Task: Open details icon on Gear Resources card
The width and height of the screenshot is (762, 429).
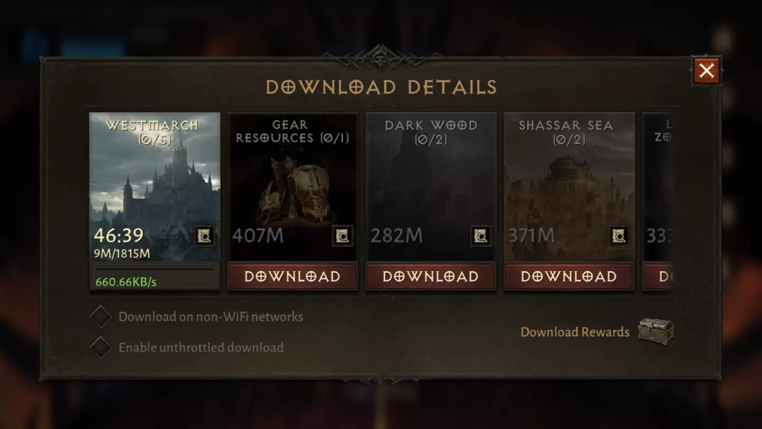Action: click(x=342, y=236)
